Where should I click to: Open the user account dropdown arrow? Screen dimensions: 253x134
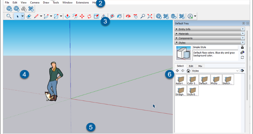point(195,16)
